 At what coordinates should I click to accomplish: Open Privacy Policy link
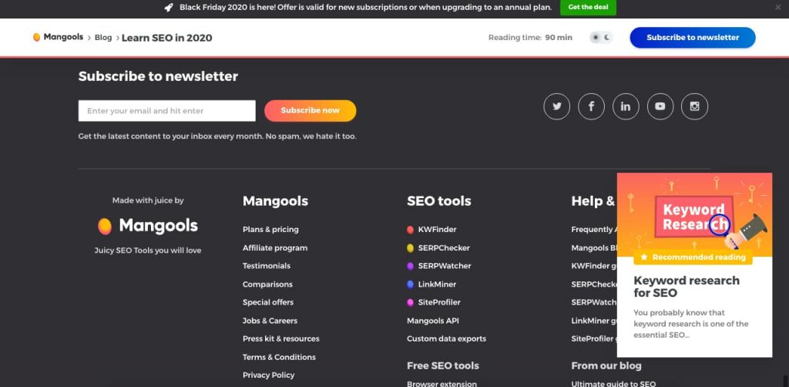pos(268,375)
